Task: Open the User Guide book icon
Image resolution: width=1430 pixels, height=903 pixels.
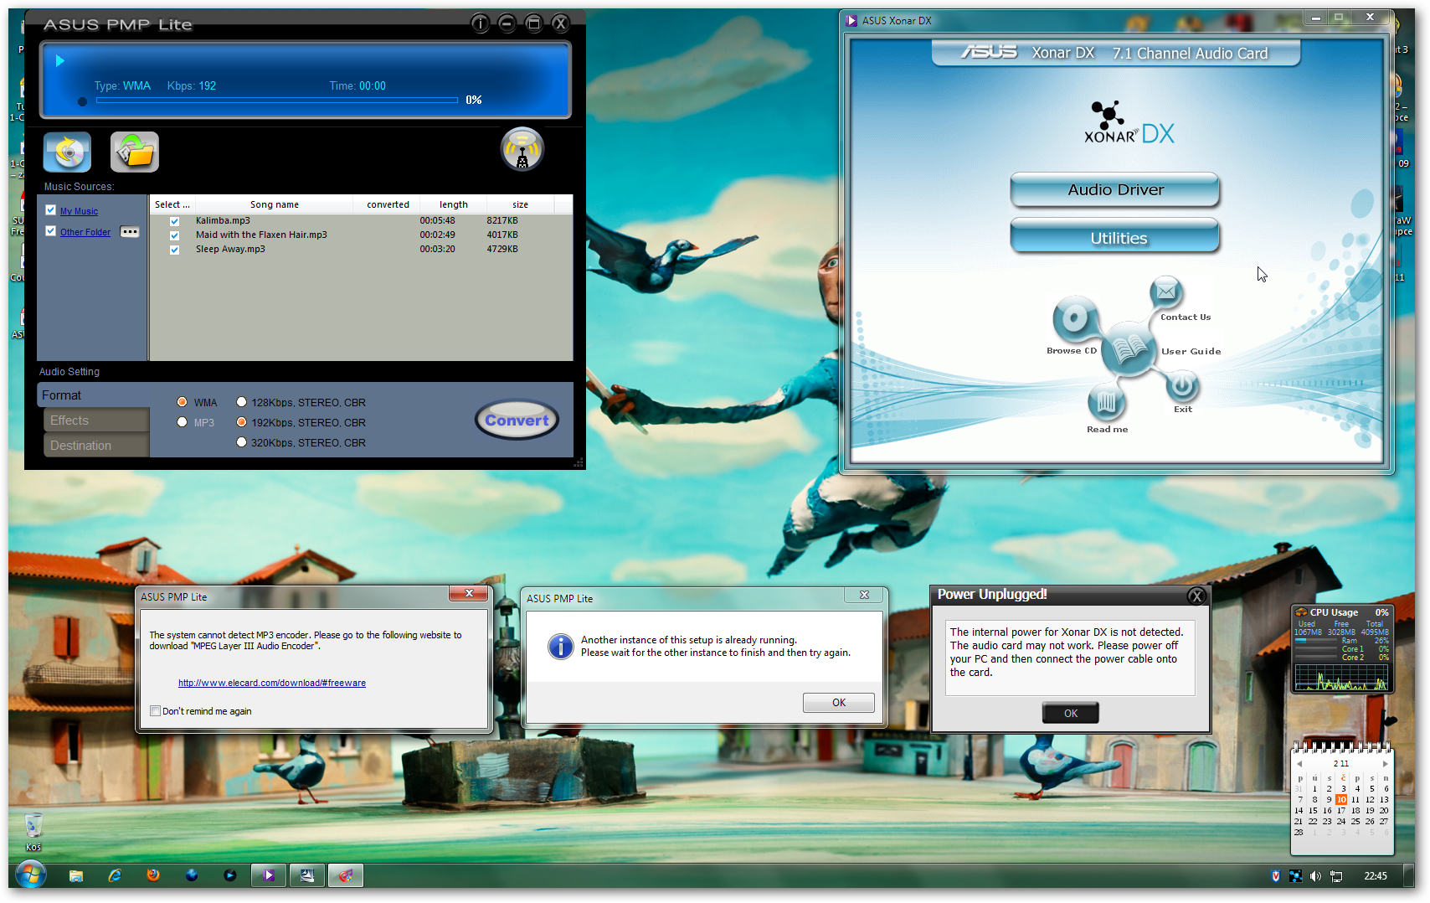Action: [1128, 348]
